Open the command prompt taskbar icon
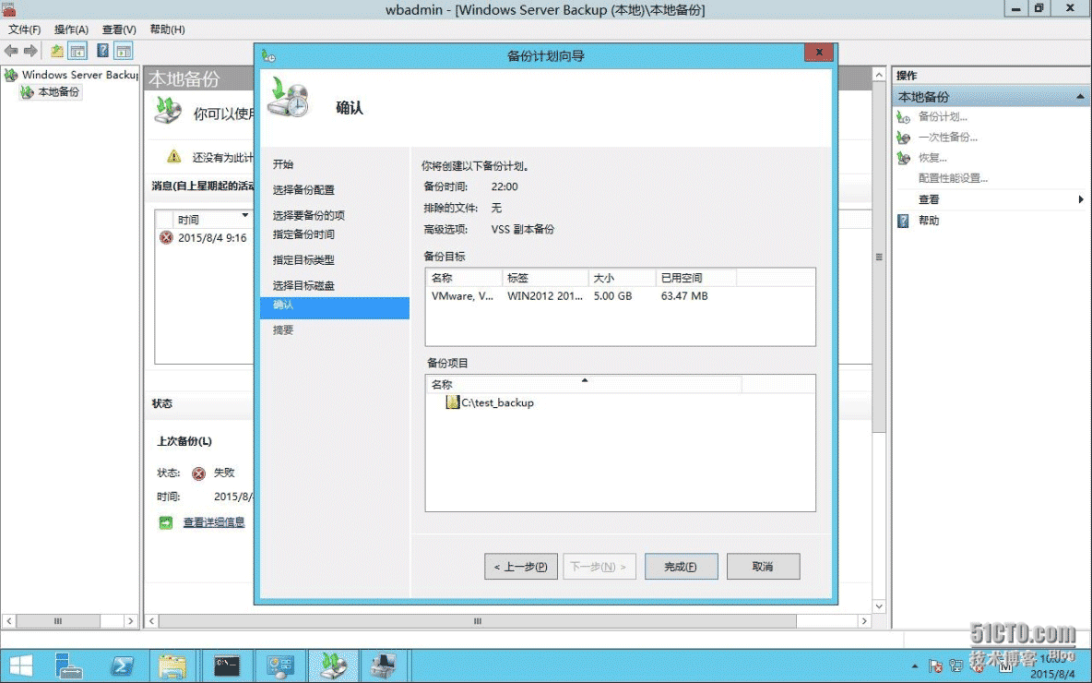The width and height of the screenshot is (1092, 683). tap(227, 665)
